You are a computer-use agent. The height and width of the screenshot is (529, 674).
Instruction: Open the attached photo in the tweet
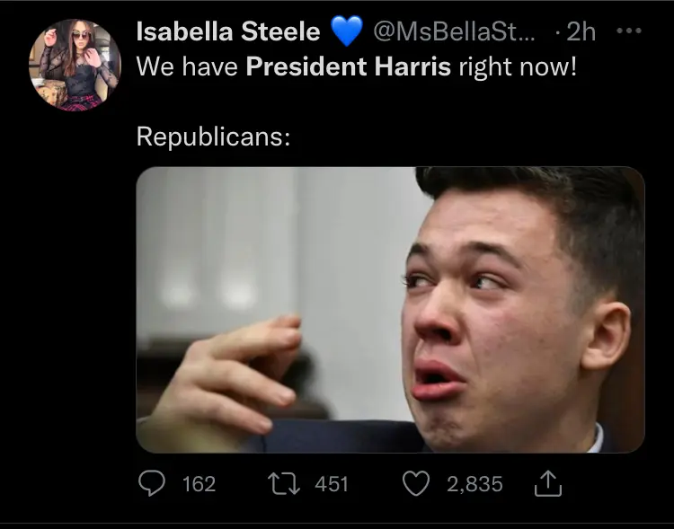click(x=390, y=309)
